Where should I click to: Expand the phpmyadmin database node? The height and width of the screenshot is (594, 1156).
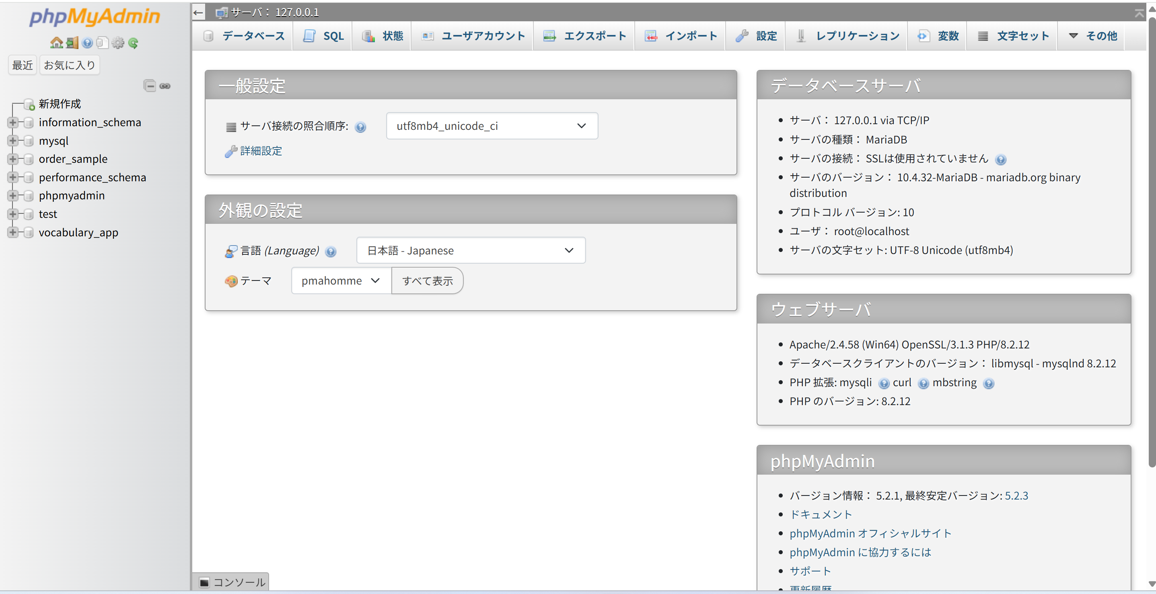(x=12, y=196)
